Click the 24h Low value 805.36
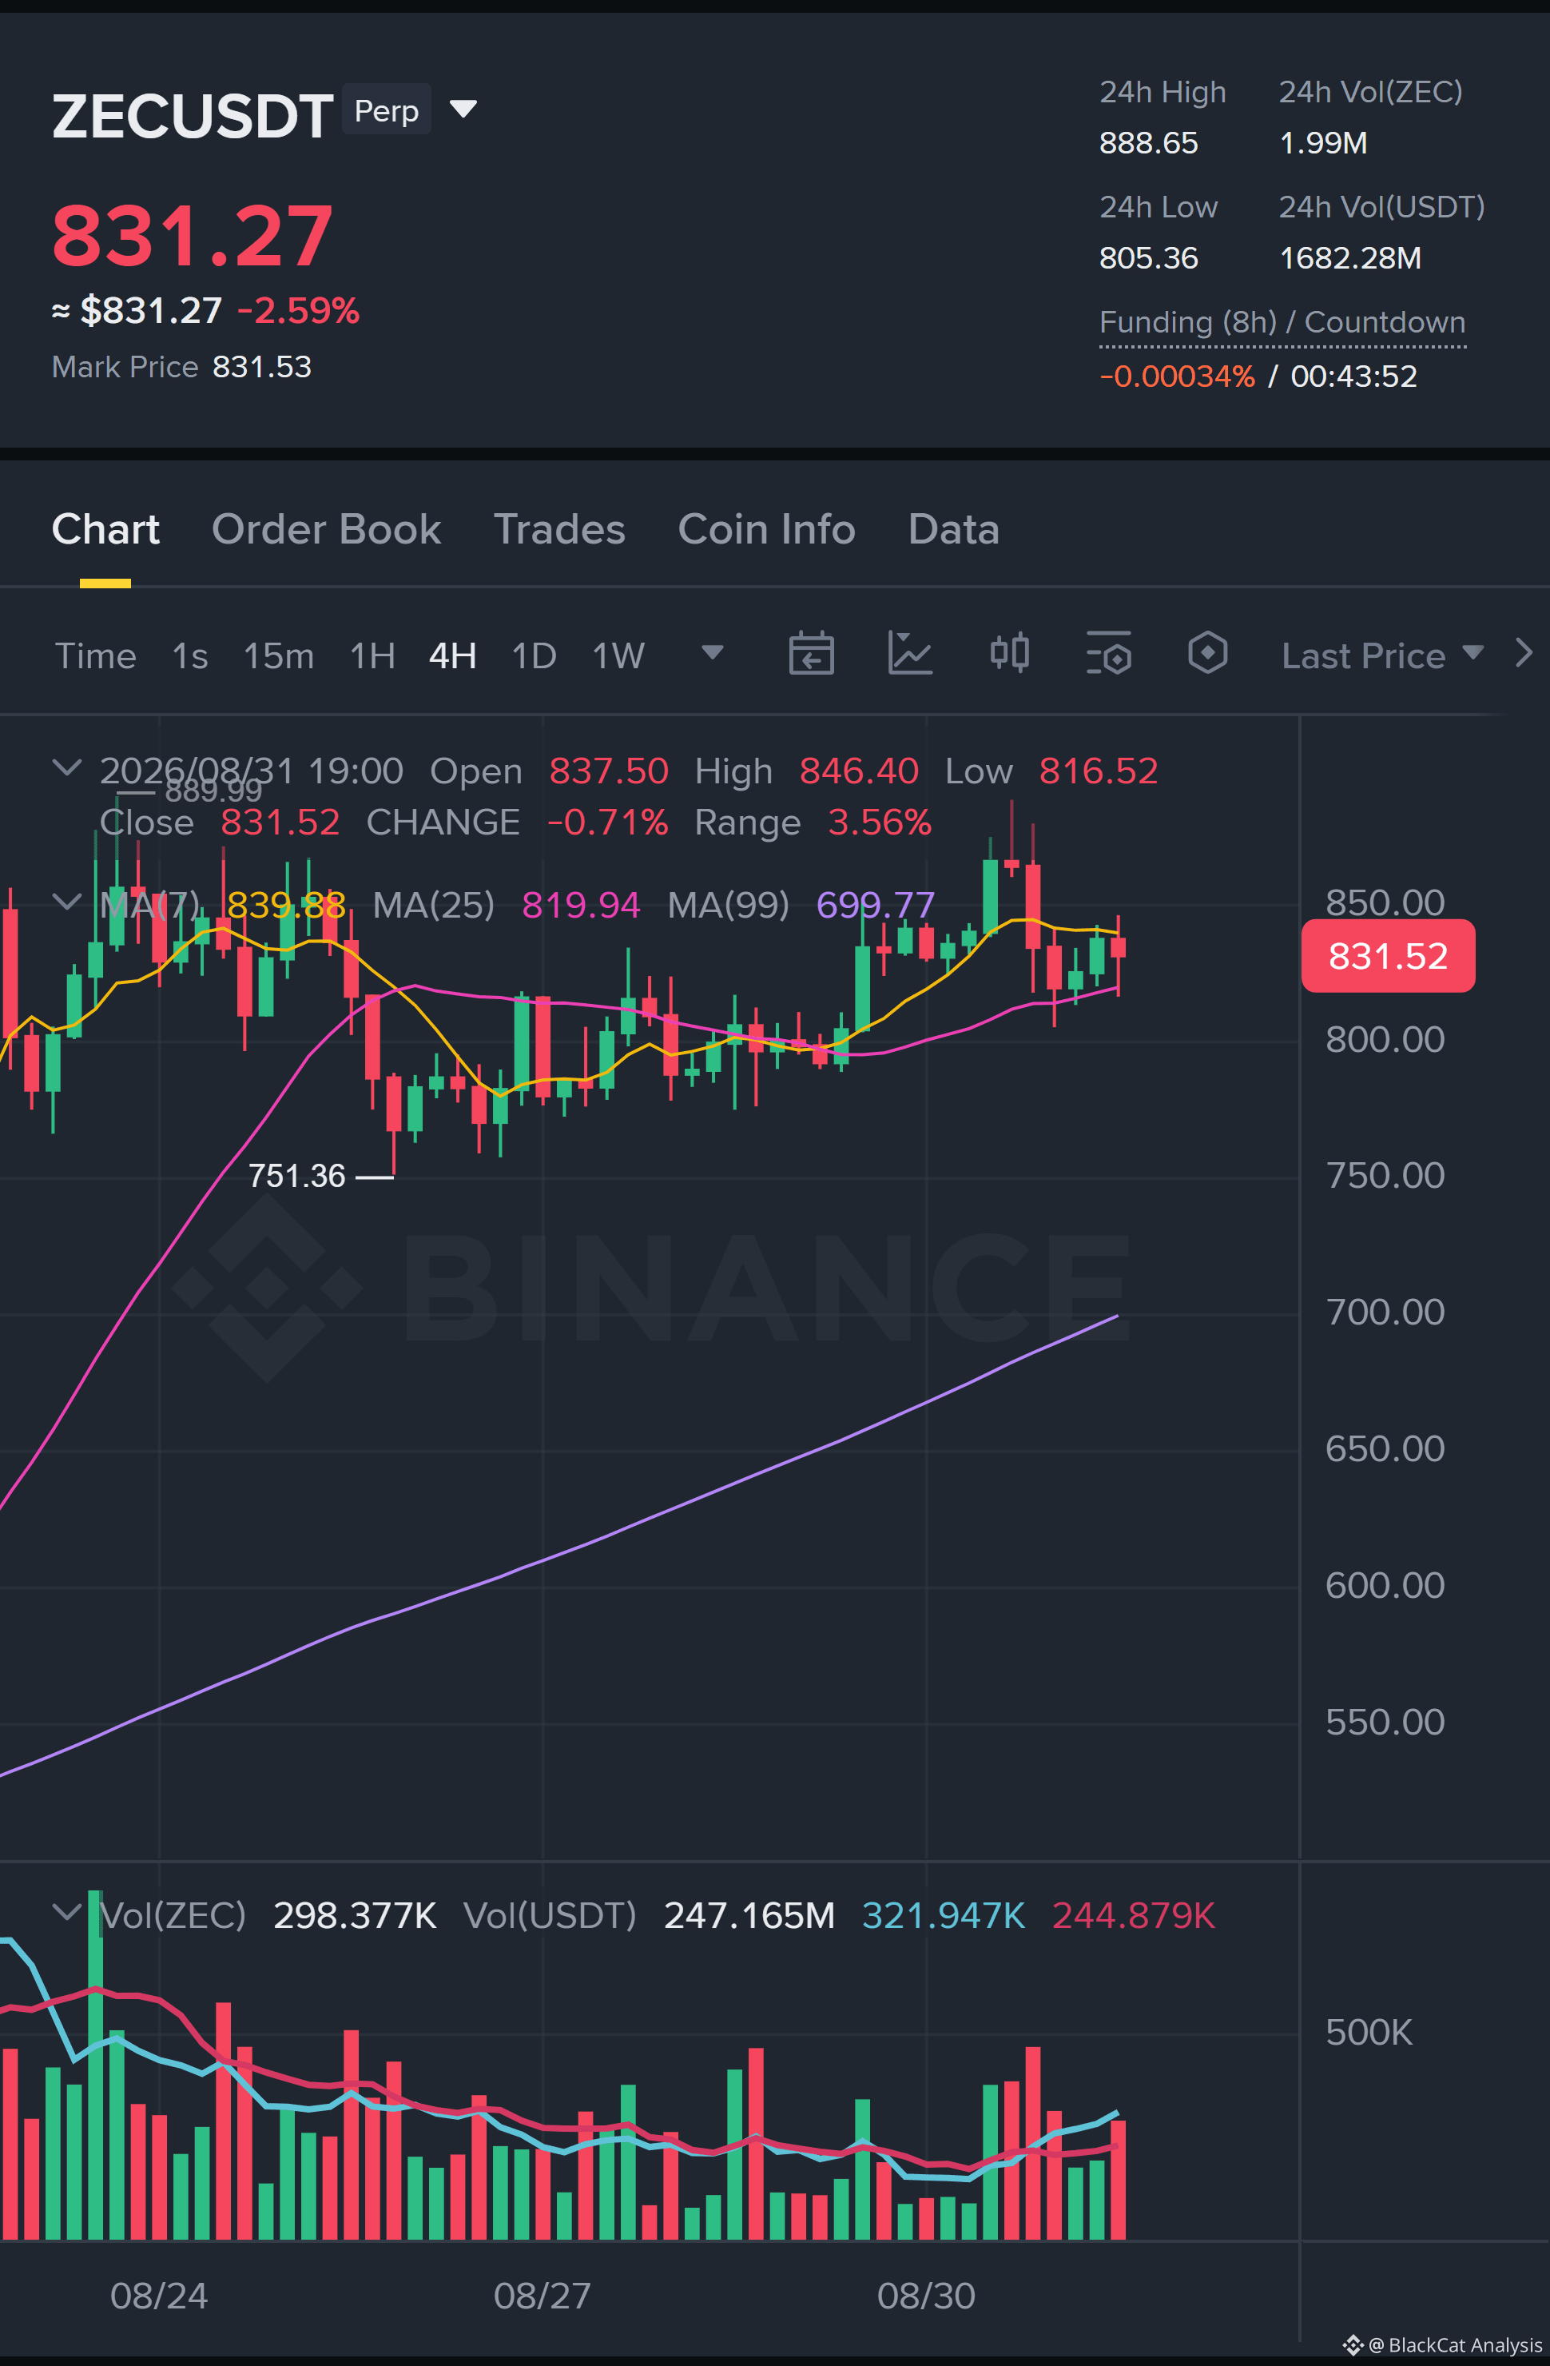This screenshot has height=2366, width=1550. [x=1149, y=258]
